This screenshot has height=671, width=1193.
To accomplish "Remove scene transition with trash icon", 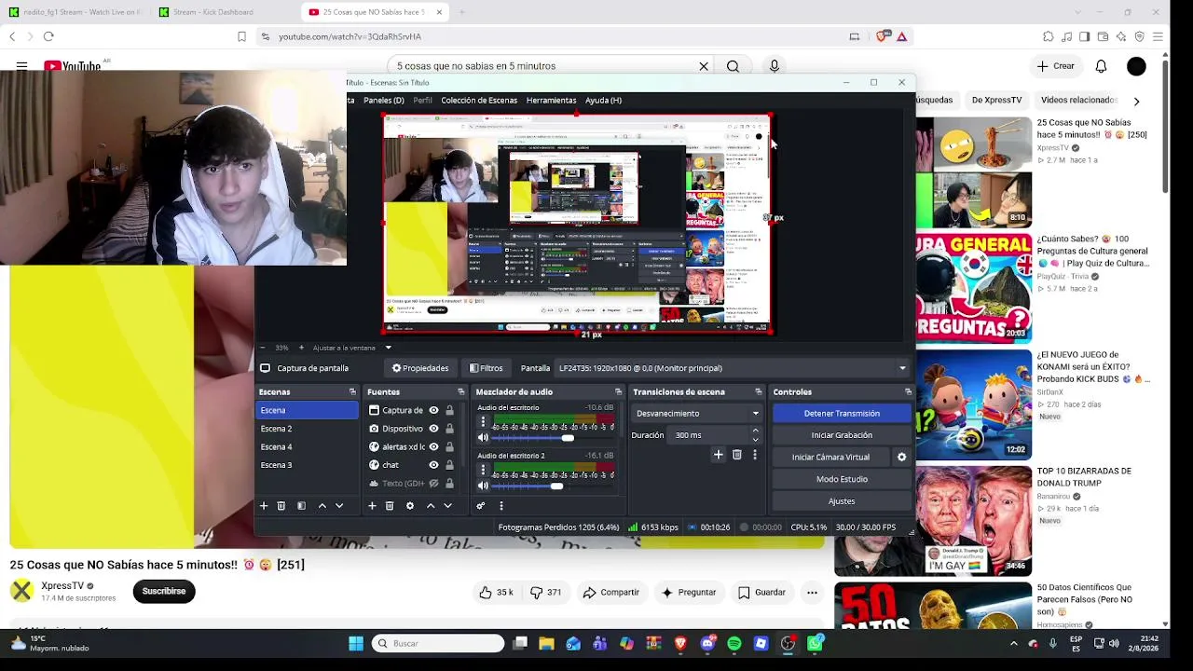I will pos(736,455).
